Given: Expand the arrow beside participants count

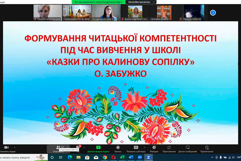Looking at the screenshot, I should click(x=68, y=147).
